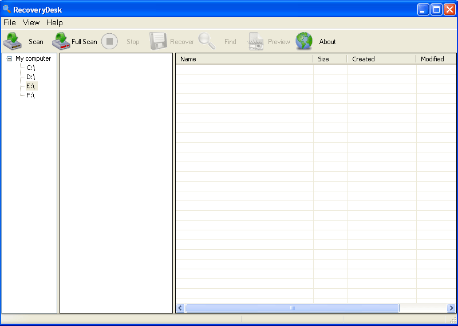
Task: Open the Help menu
Action: 54,22
